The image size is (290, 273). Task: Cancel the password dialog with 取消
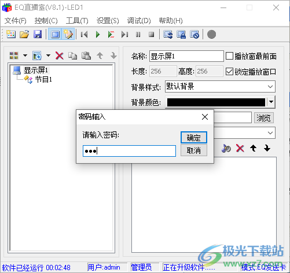(x=194, y=150)
